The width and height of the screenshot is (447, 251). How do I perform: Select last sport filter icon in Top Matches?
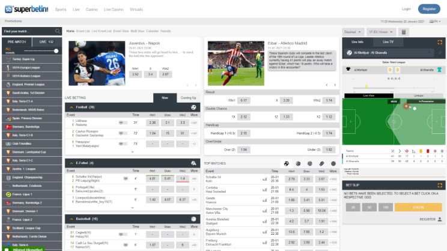333,163
